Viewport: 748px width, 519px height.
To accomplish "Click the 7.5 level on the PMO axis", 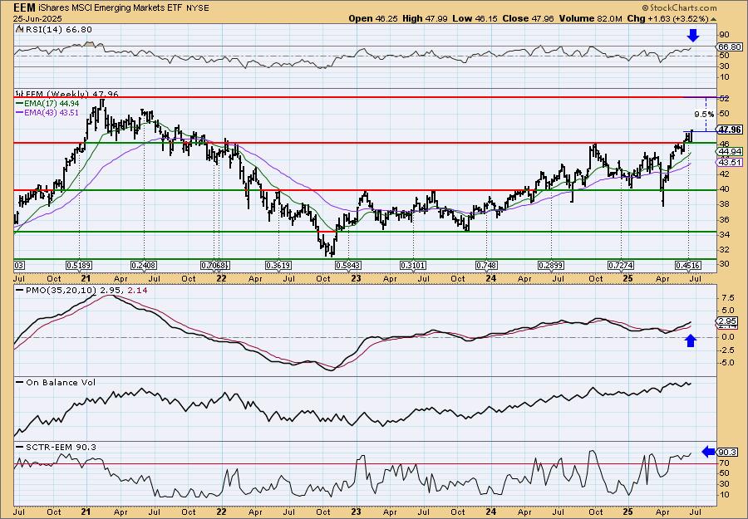I will (727, 298).
